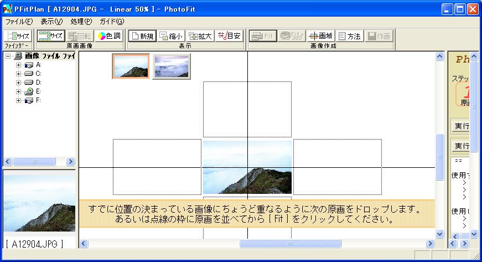Click the canvas horizontal scrollbar thumb
Viewport: 482px width, 262px height.
pos(290,244)
